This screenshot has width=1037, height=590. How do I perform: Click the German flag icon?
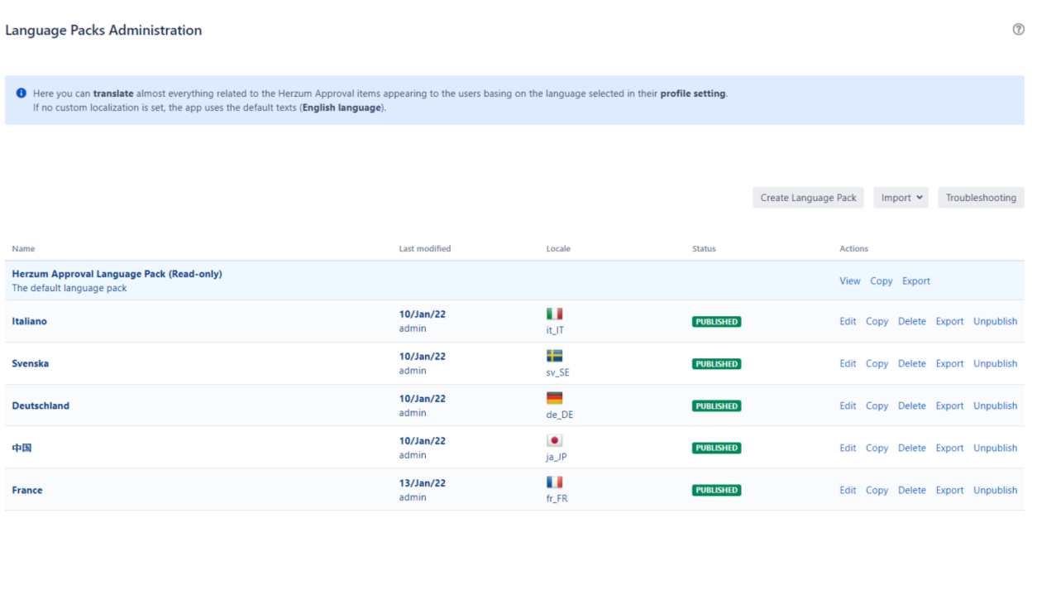pyautogui.click(x=554, y=398)
